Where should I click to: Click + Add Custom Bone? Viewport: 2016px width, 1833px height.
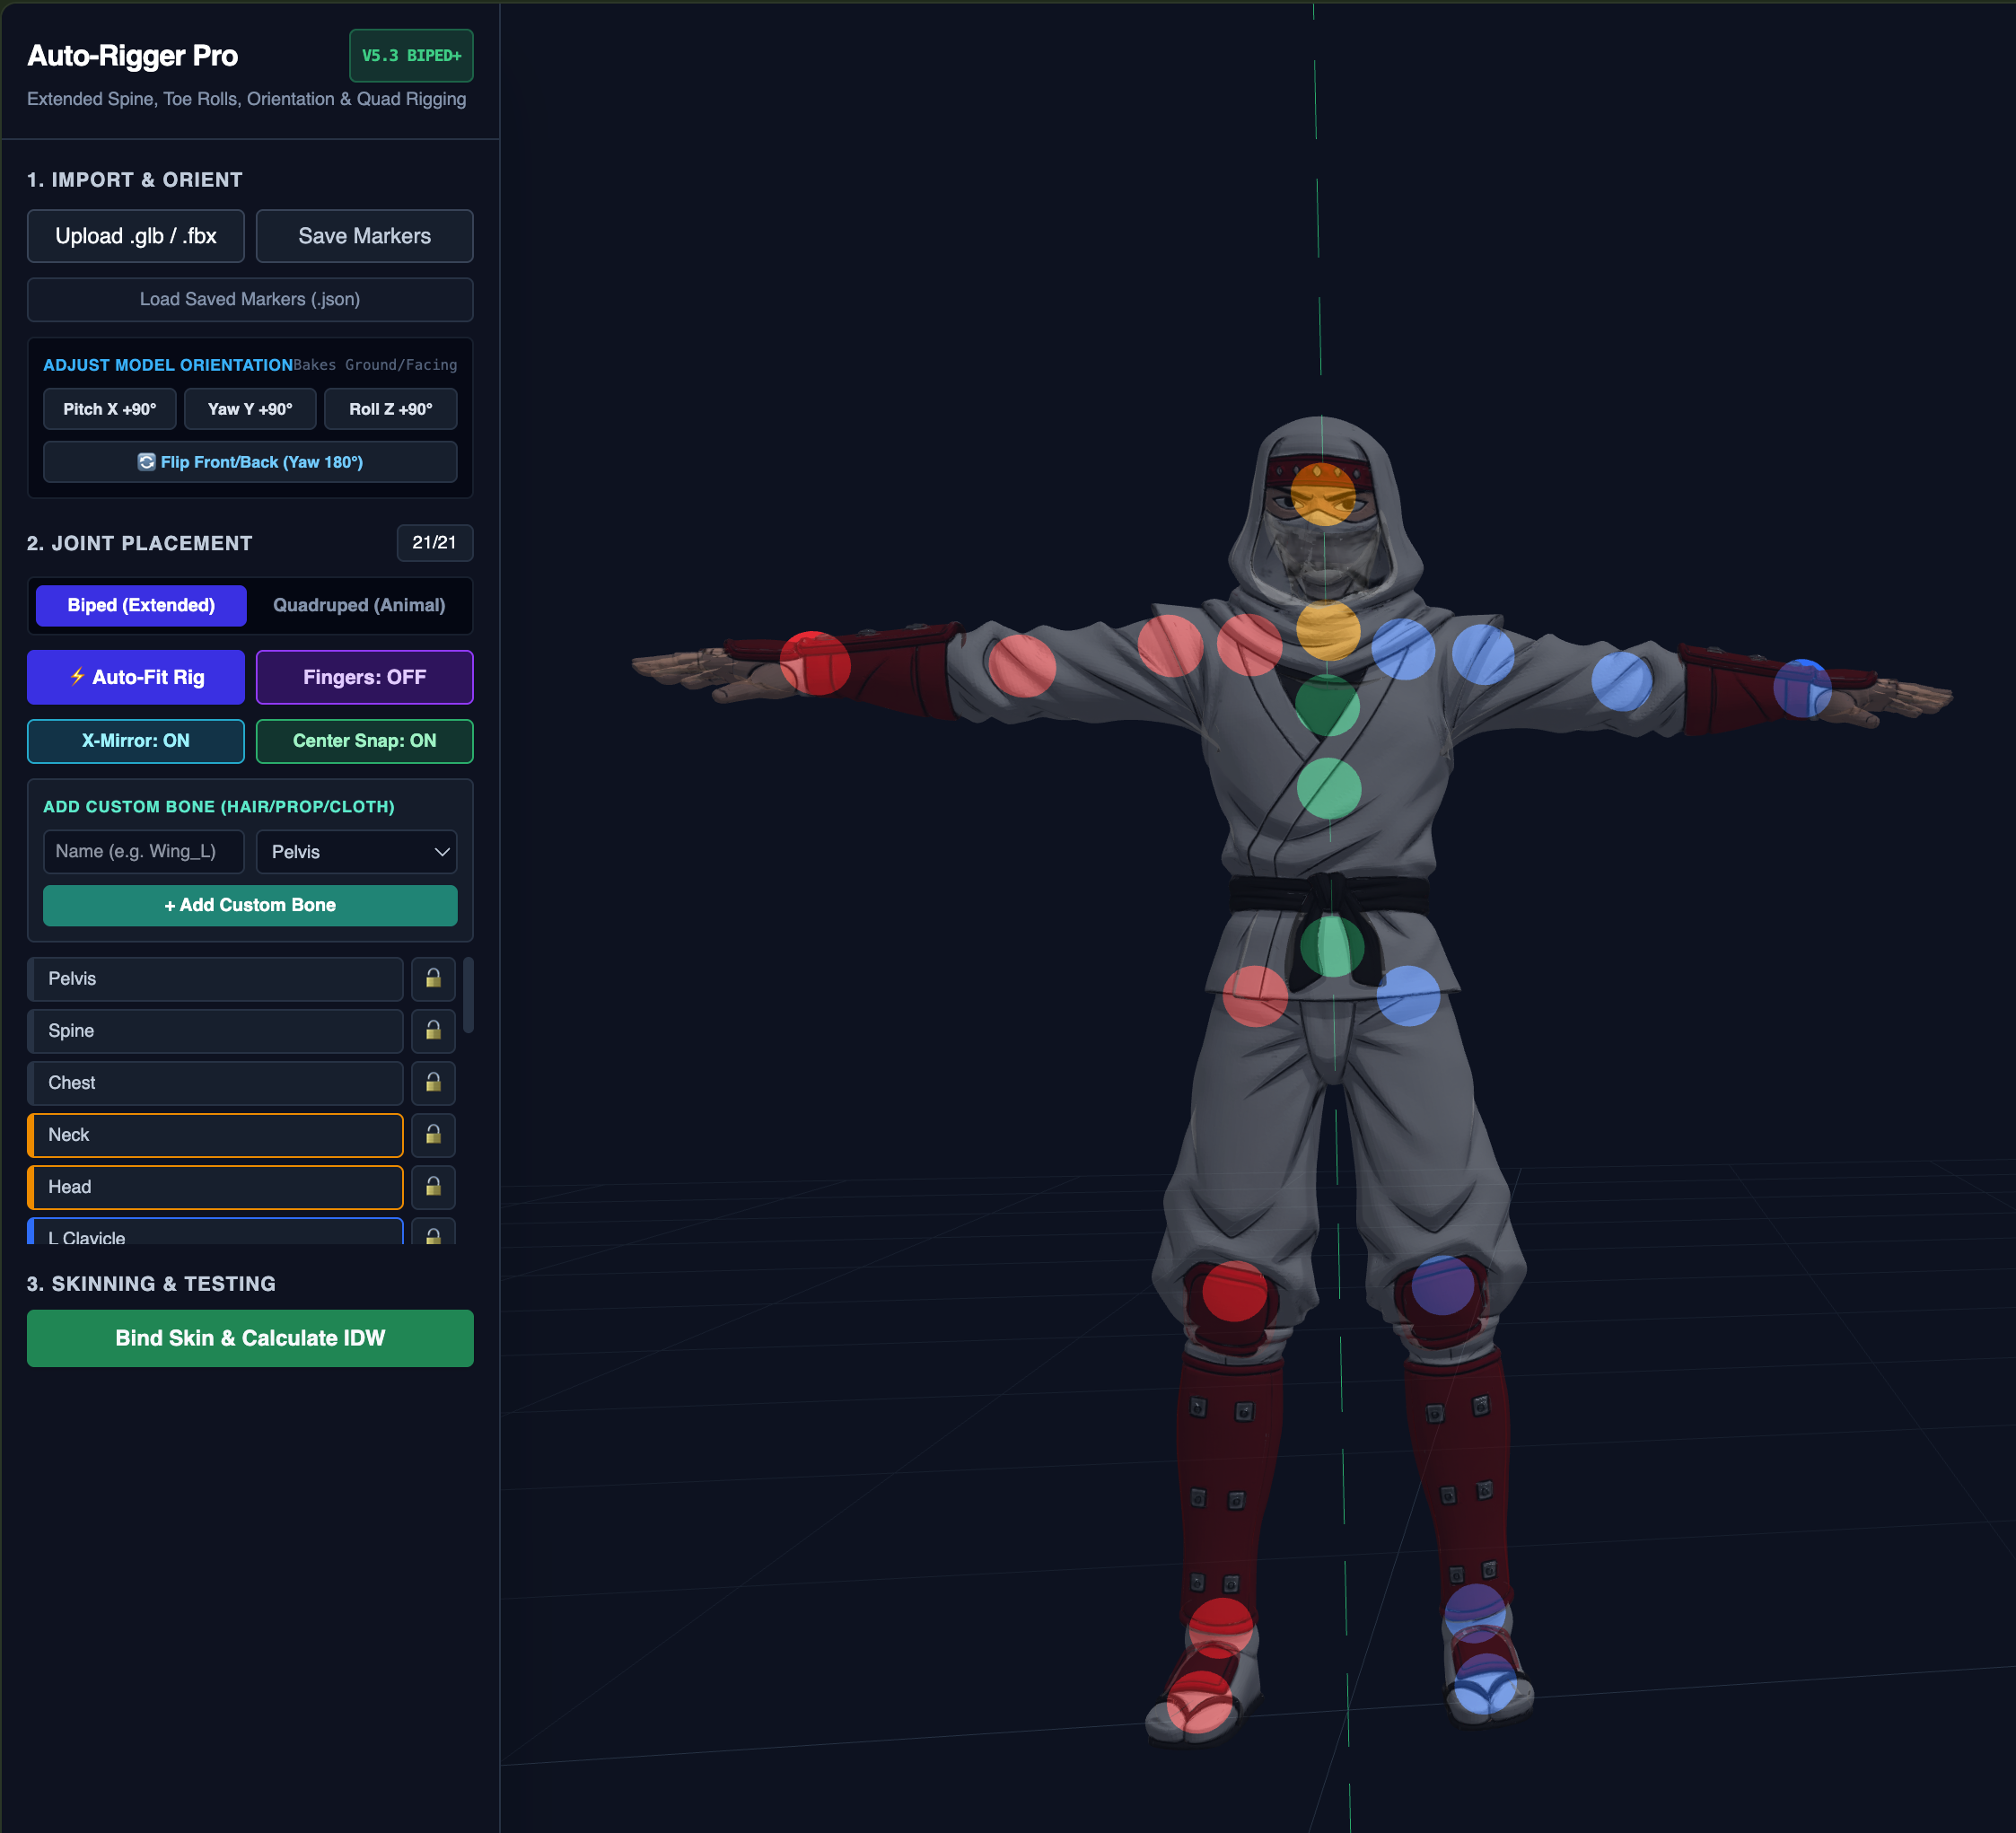[x=250, y=905]
